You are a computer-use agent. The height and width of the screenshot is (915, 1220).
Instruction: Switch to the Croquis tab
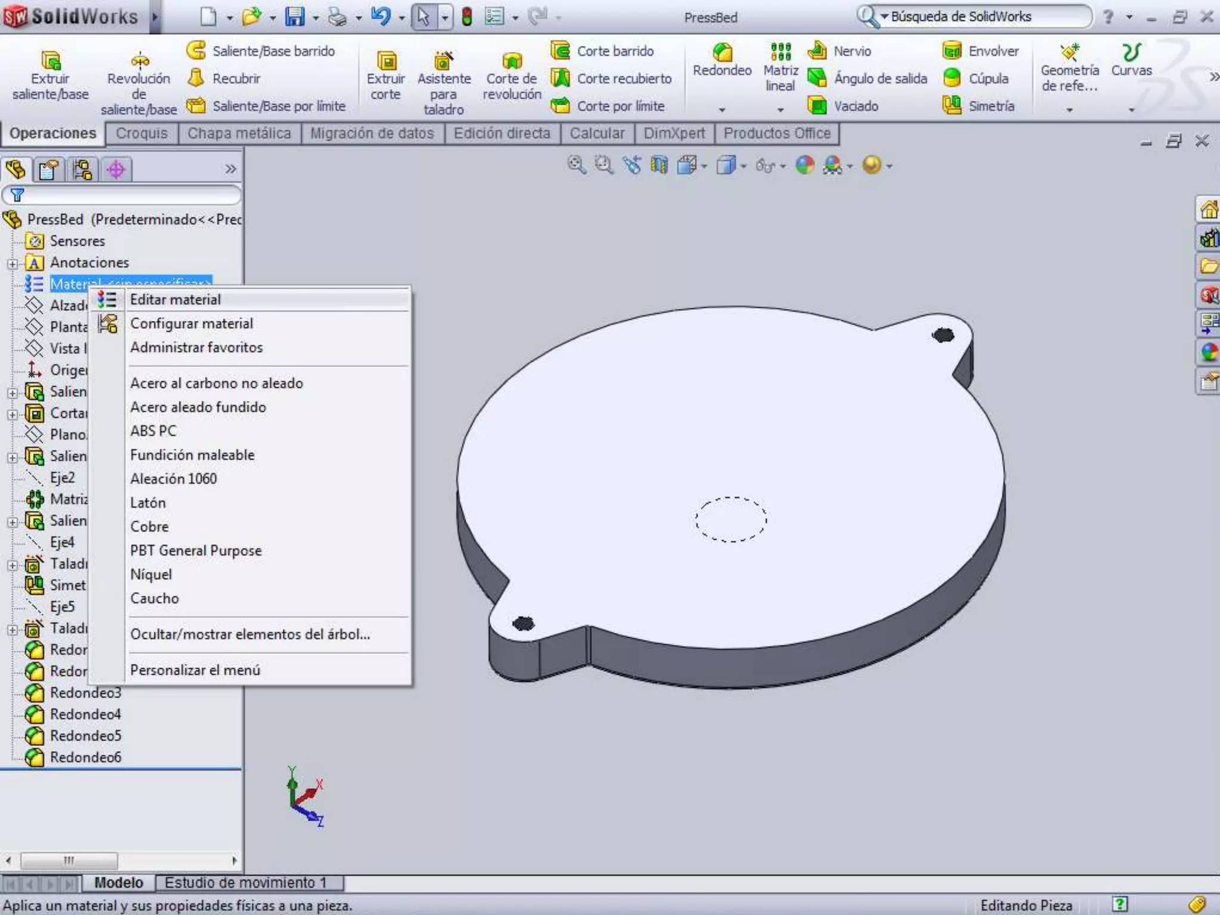click(142, 133)
